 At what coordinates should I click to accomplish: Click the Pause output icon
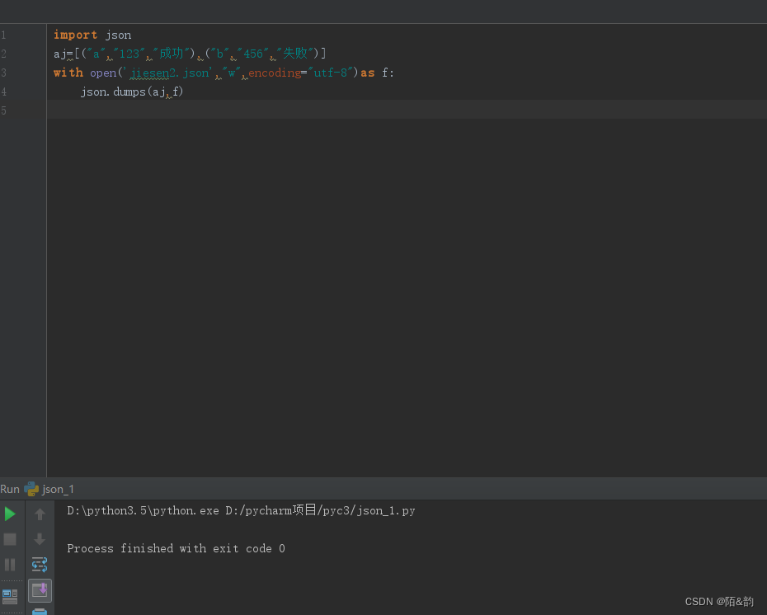tap(10, 565)
